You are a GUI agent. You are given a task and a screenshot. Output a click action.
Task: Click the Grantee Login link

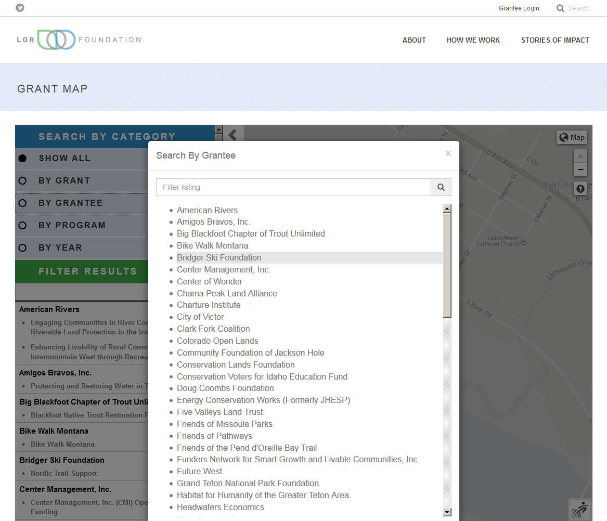coord(519,8)
